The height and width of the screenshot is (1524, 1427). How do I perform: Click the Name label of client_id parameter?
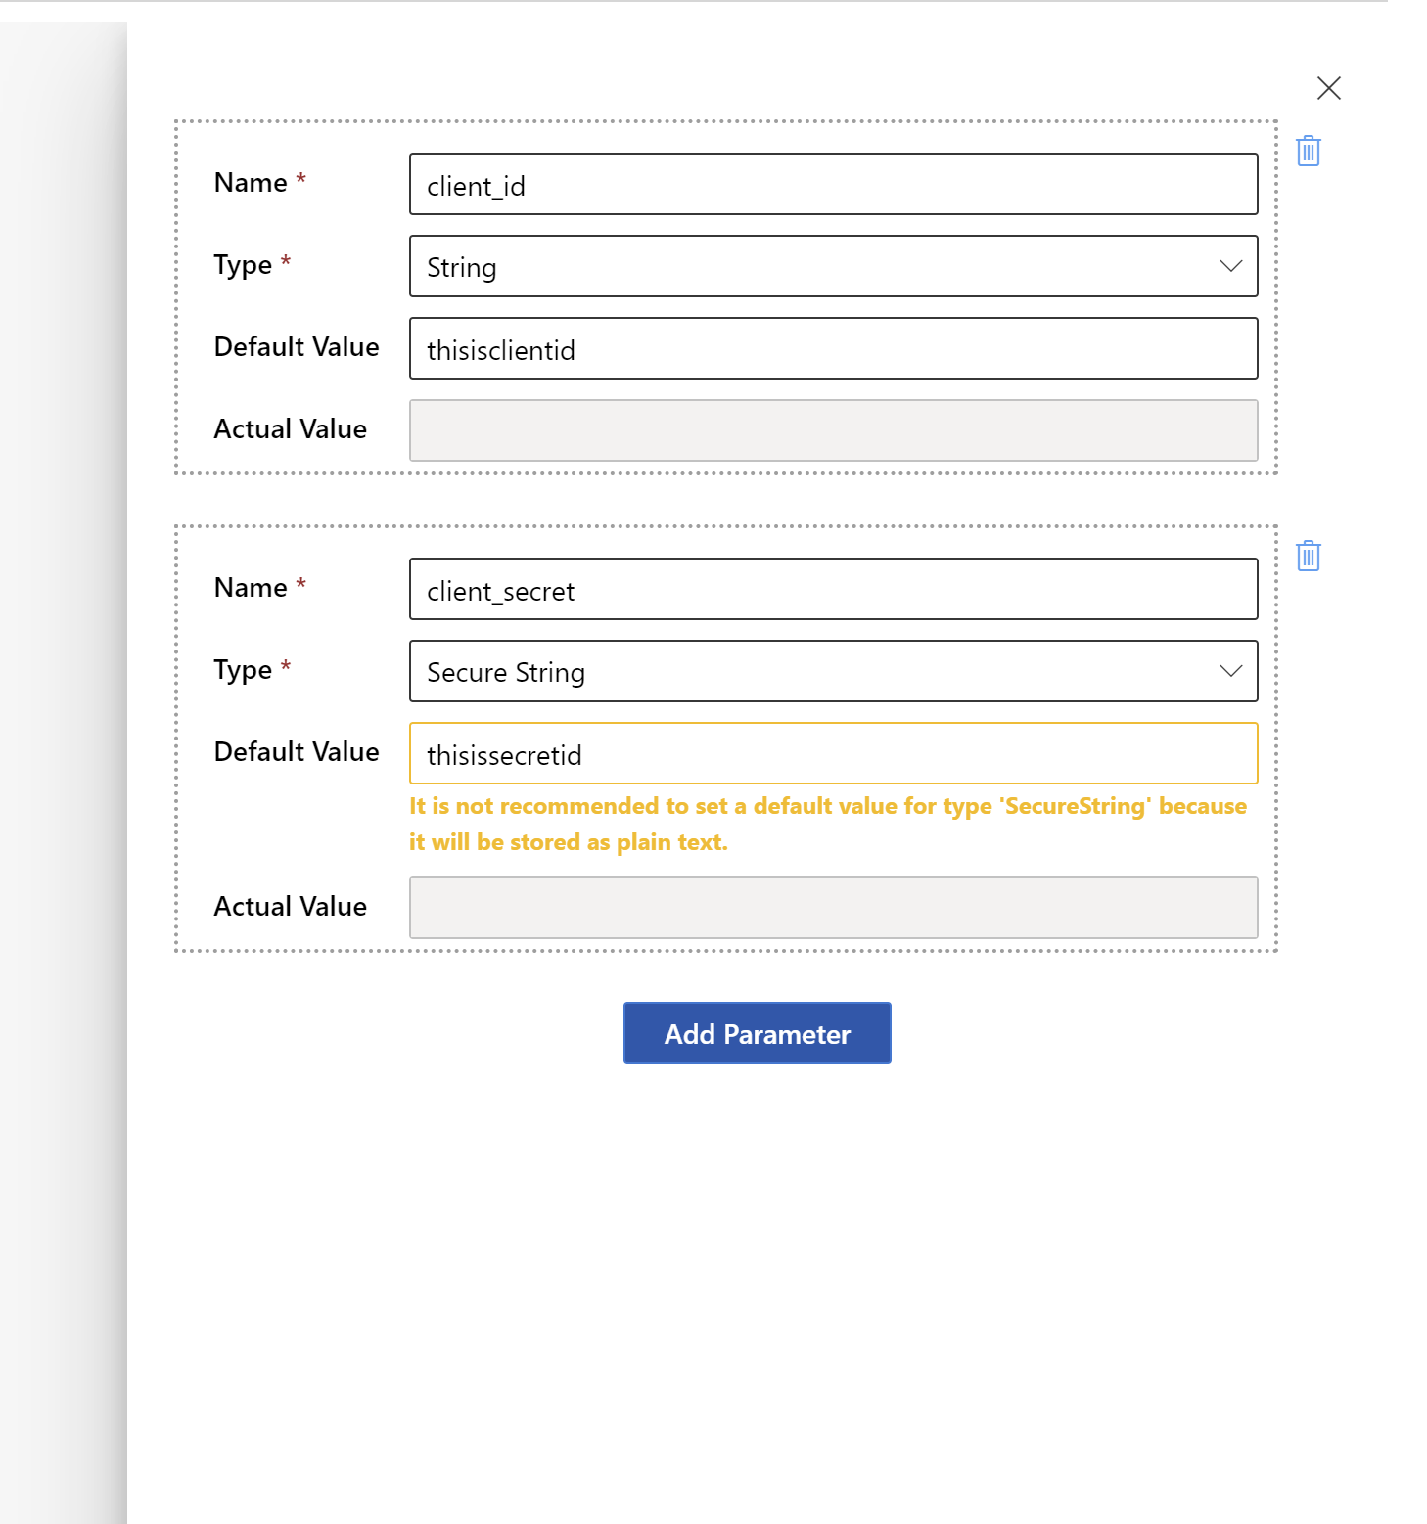point(251,183)
